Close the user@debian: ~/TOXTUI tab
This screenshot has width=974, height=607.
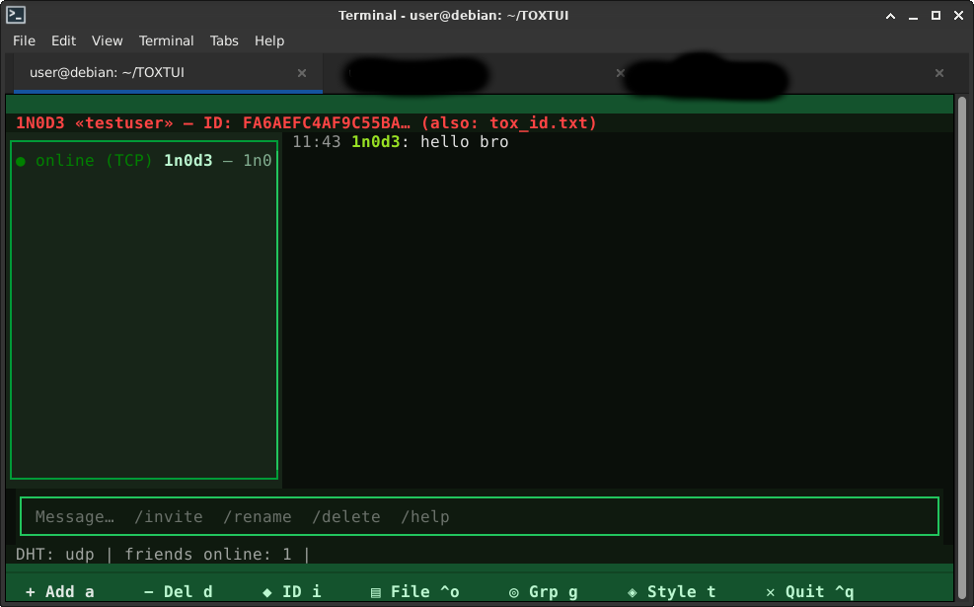click(302, 73)
